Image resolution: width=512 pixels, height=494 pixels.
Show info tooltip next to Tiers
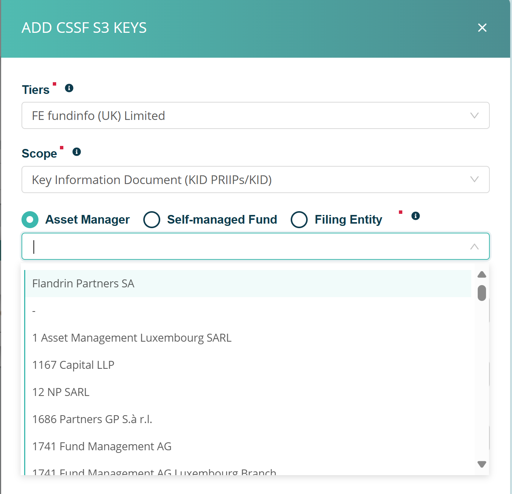click(69, 88)
